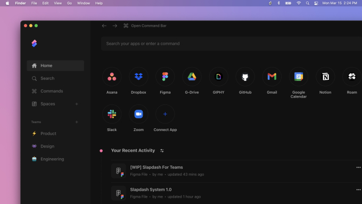Open the Help menu
The image size is (362, 204).
99,3
